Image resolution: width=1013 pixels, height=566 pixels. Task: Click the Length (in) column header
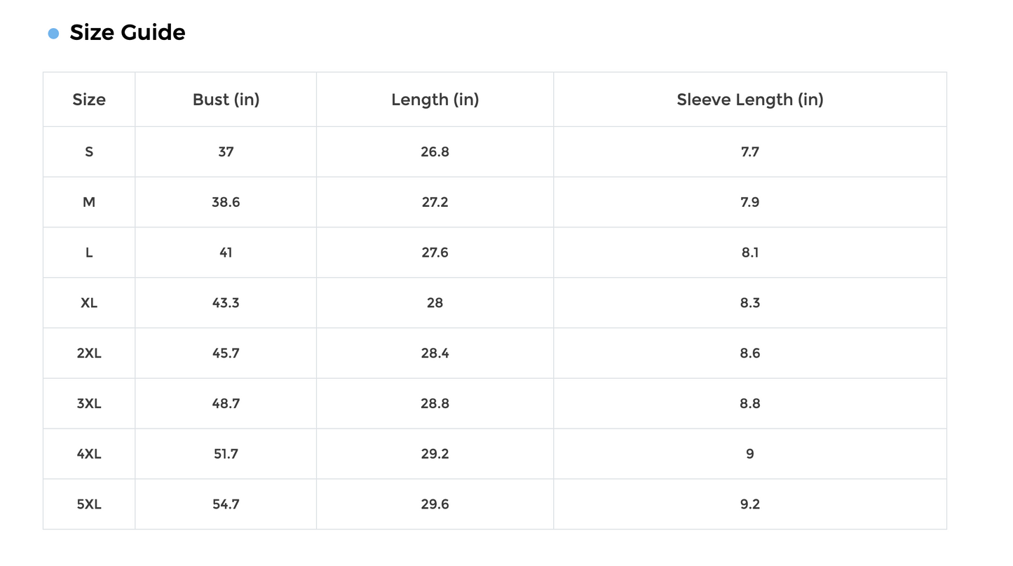(x=435, y=100)
